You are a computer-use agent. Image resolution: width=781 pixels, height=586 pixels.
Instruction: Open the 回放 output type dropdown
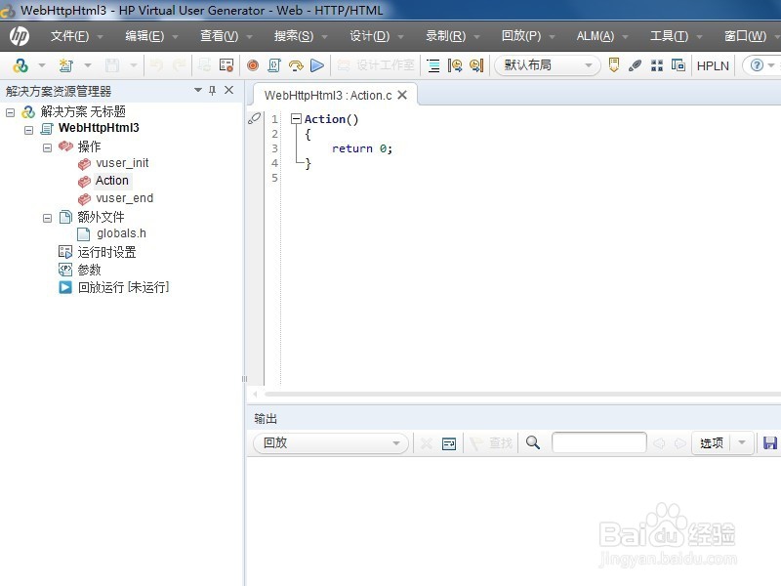click(x=331, y=443)
